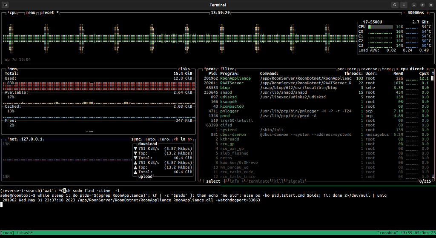The image size is (436, 238).
Task: Click zero to reset network totals
Action: coord(164,139)
